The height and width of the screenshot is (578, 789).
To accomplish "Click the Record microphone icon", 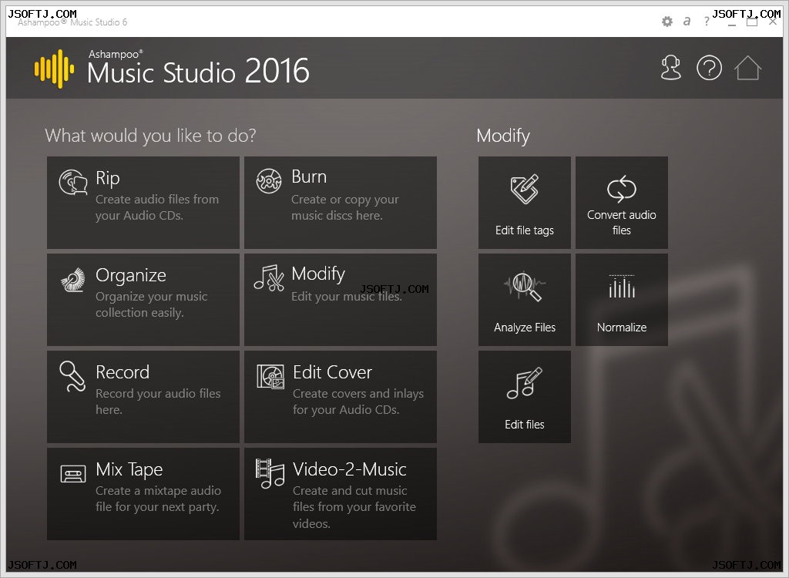I will point(72,376).
